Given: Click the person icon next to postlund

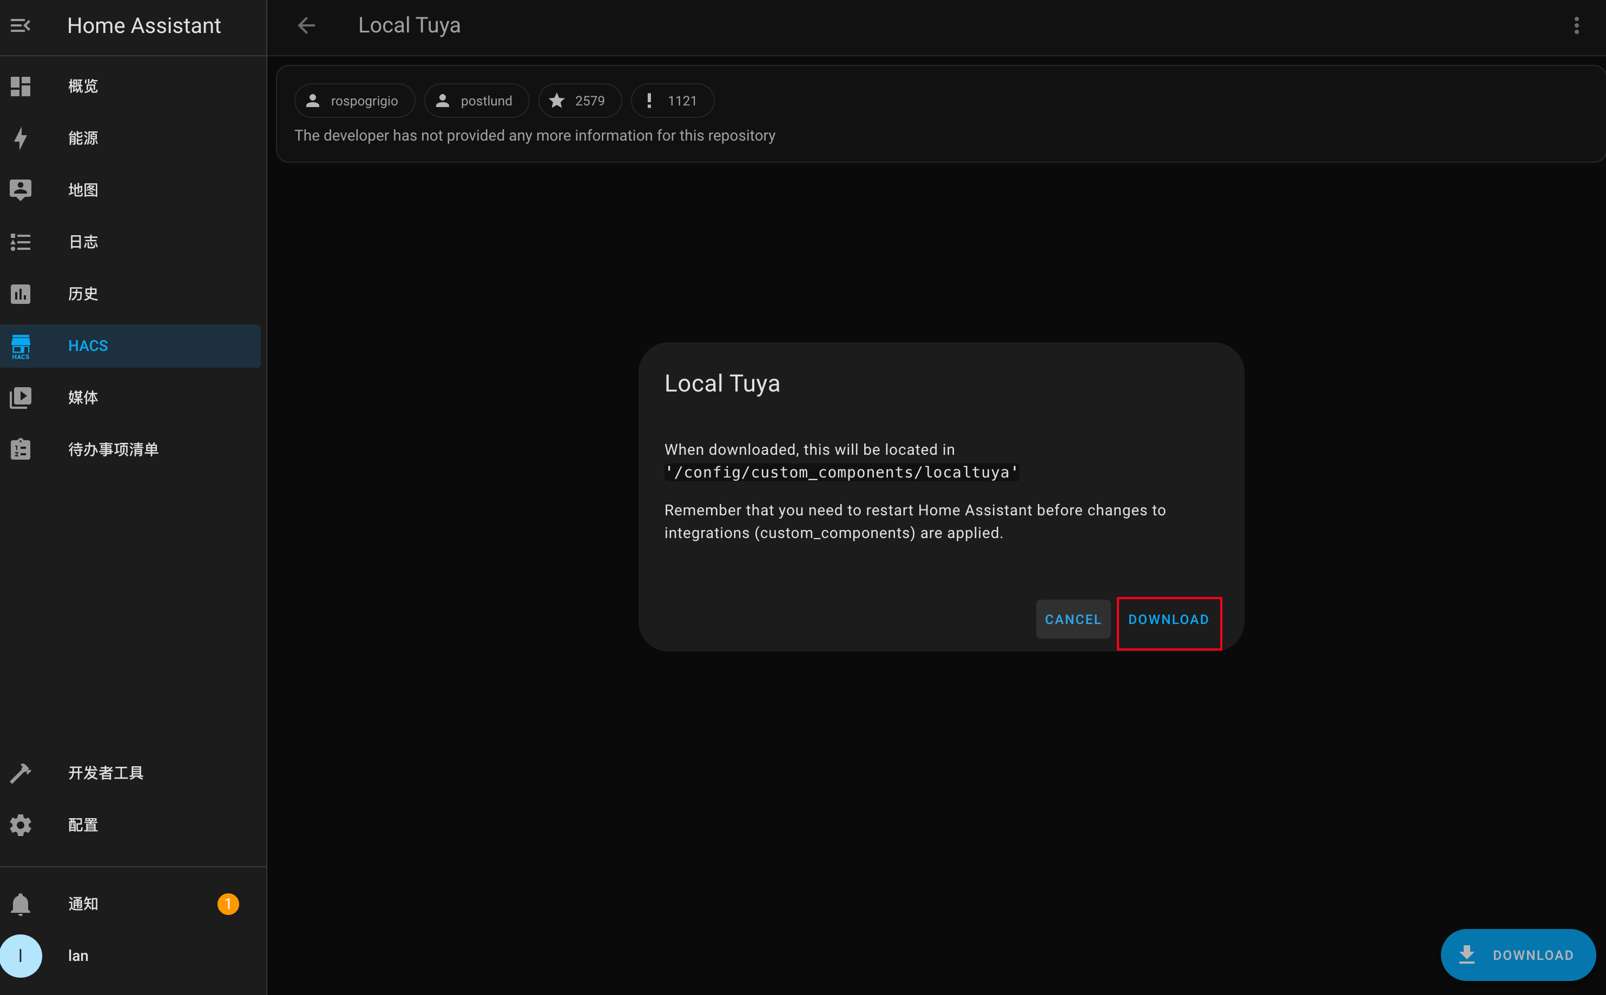Looking at the screenshot, I should 443,101.
